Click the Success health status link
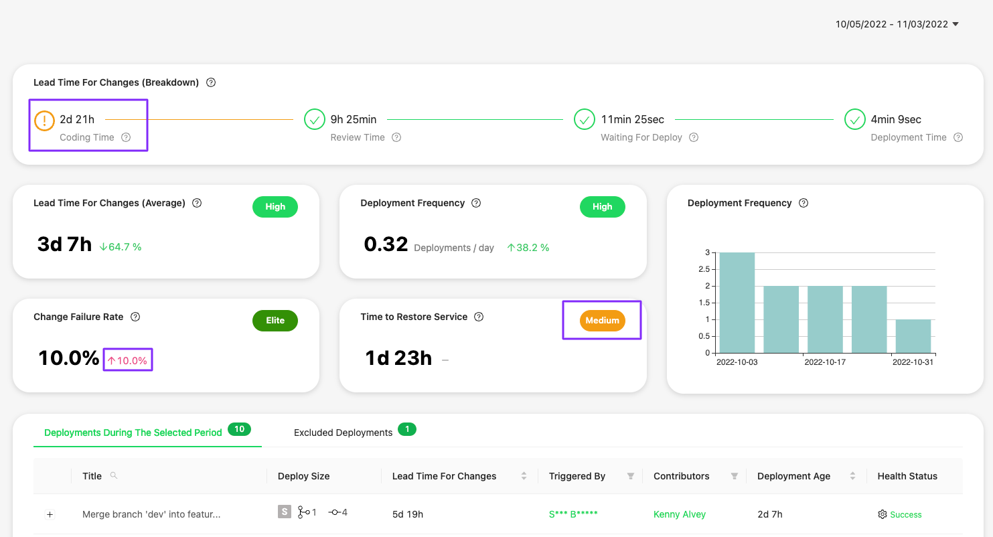The width and height of the screenshot is (993, 537). pos(905,514)
